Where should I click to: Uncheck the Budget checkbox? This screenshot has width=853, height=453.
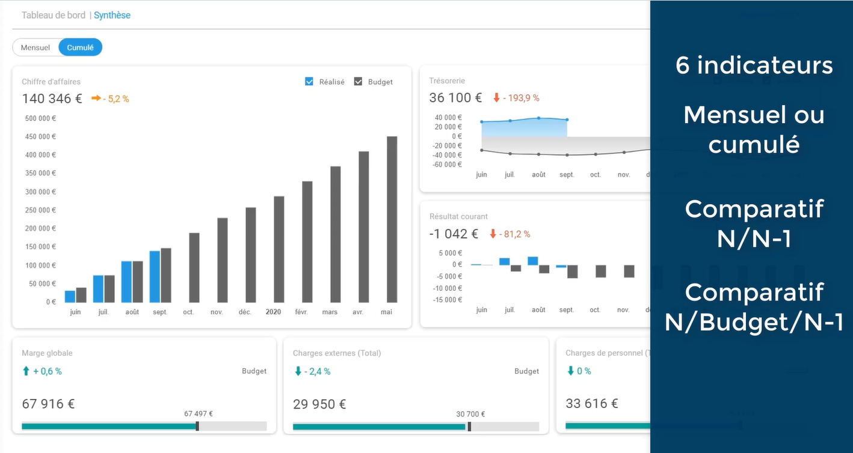click(358, 82)
